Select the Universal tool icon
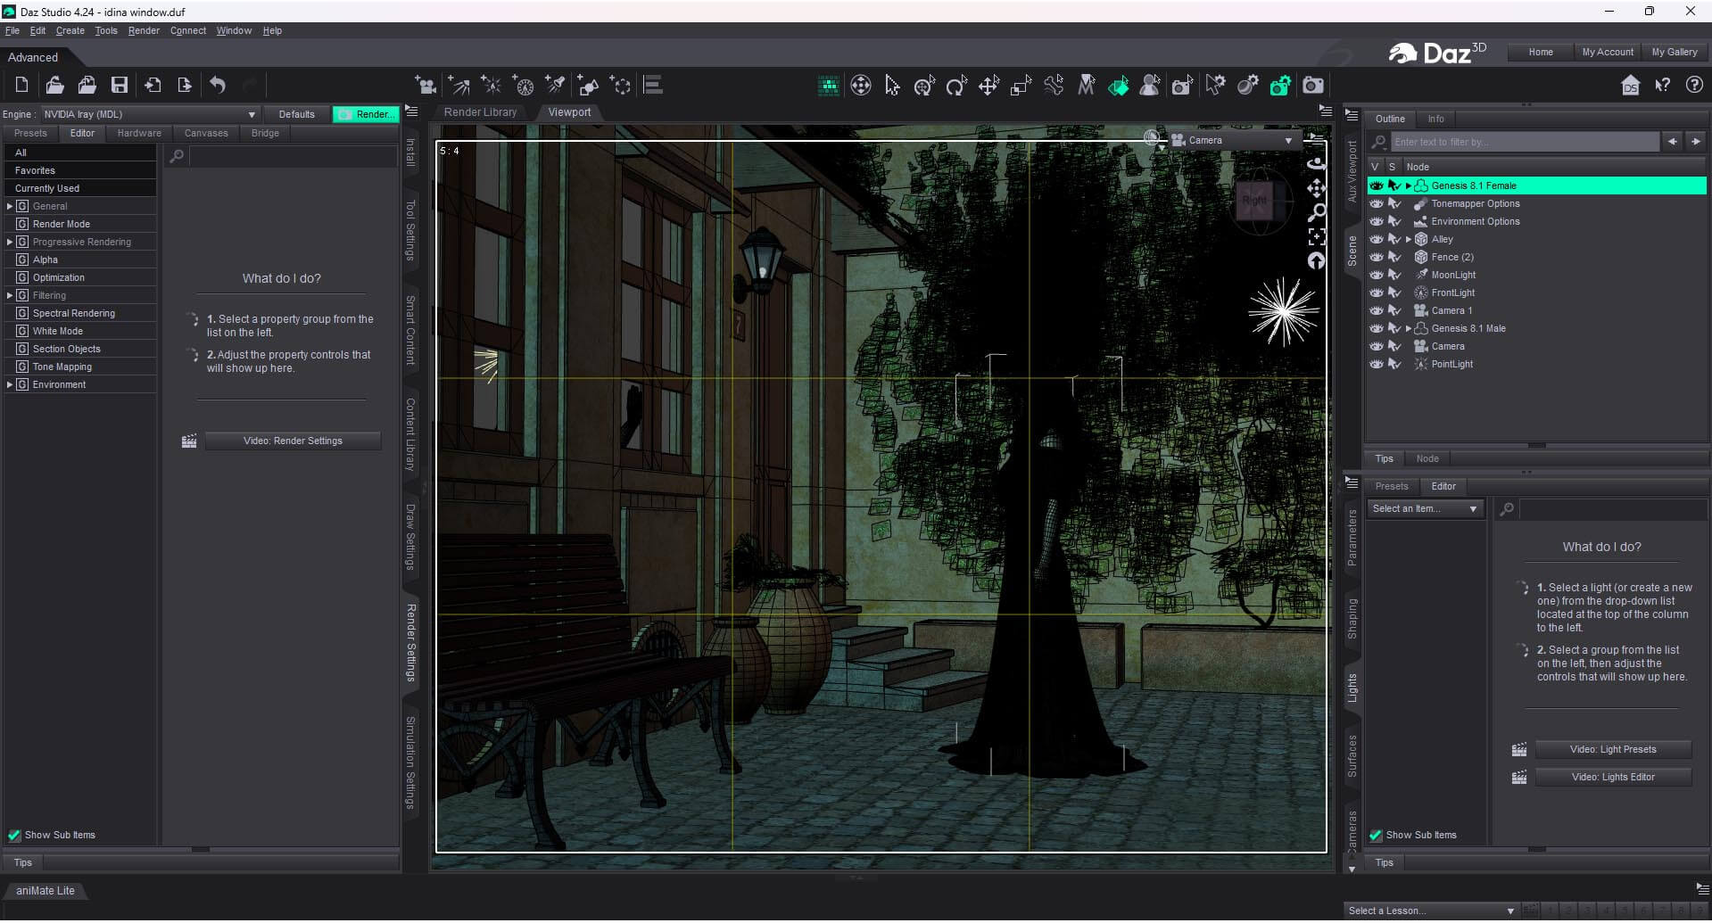The height and width of the screenshot is (923, 1712). (924, 86)
